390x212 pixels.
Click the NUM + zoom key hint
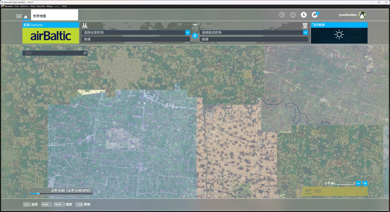click(x=59, y=204)
